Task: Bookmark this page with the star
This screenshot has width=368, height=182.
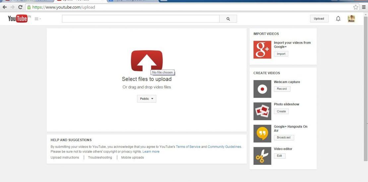Action: pyautogui.click(x=356, y=7)
